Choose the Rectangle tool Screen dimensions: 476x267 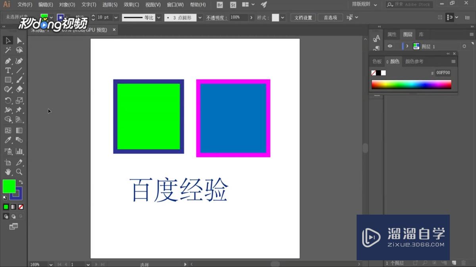8,80
